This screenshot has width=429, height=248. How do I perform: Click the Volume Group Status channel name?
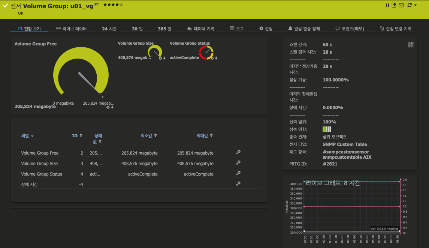(42, 174)
